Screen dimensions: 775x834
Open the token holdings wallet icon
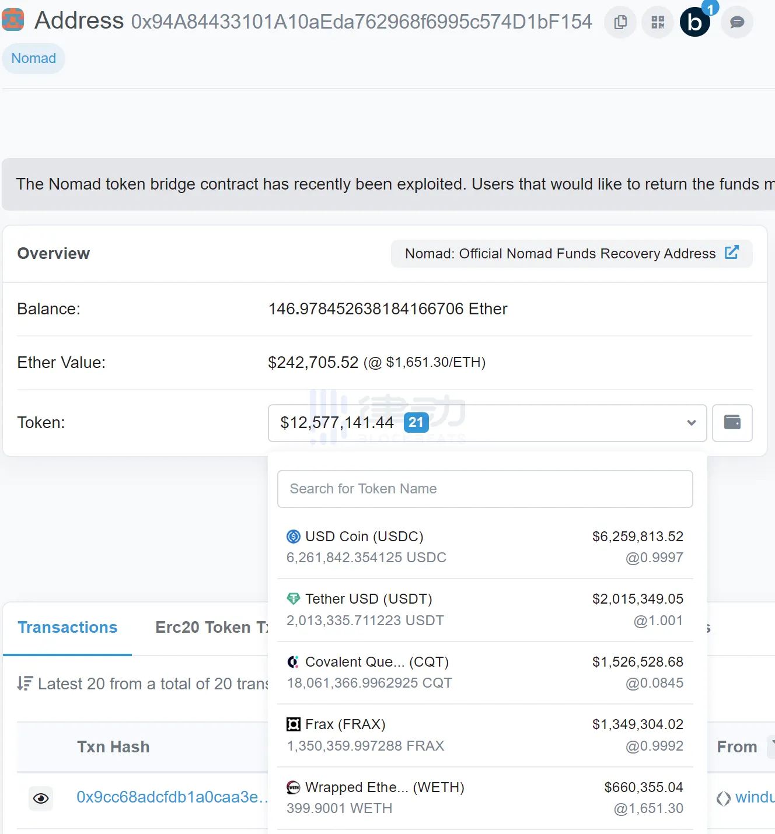pyautogui.click(x=732, y=422)
